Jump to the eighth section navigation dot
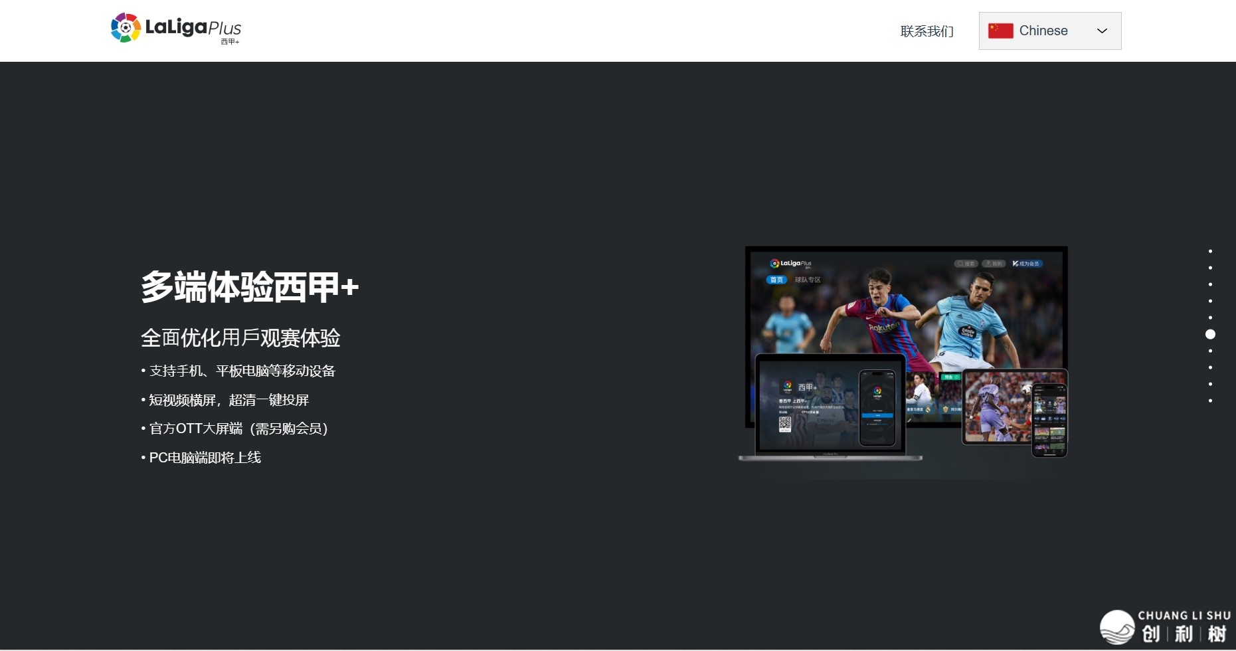The image size is (1236, 651). 1210,367
